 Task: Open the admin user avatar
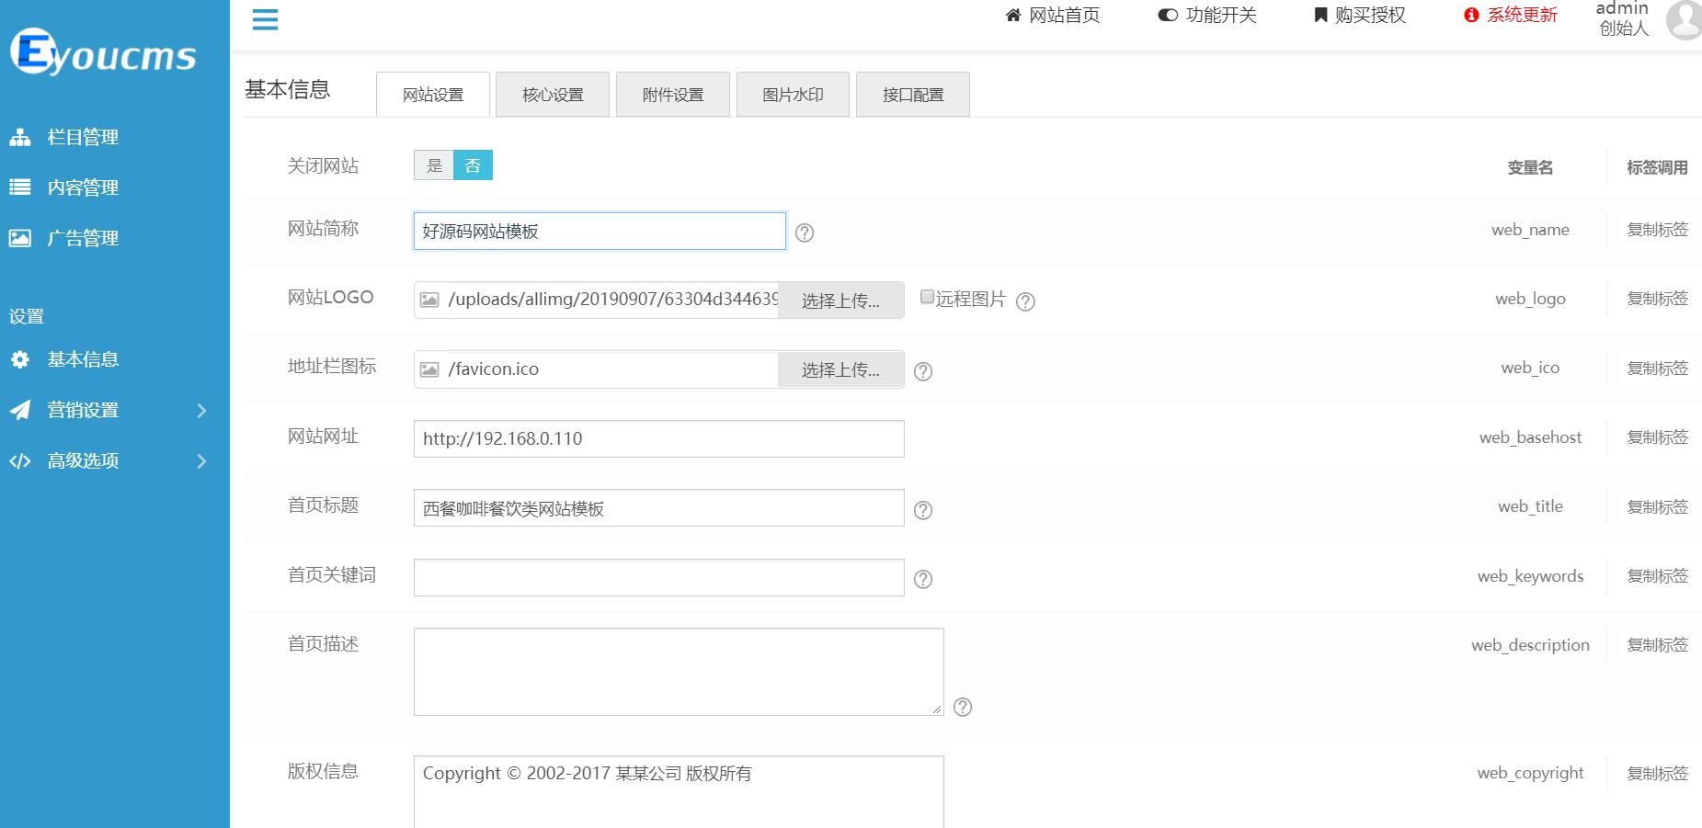[x=1685, y=20]
